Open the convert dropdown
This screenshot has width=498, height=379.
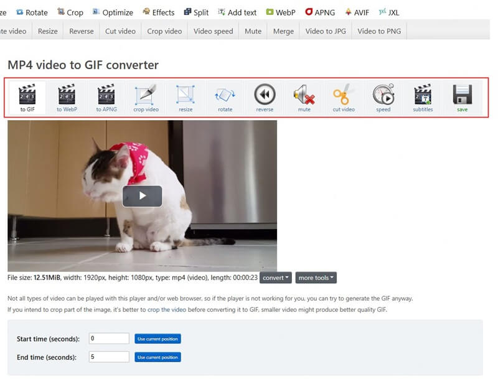275,278
